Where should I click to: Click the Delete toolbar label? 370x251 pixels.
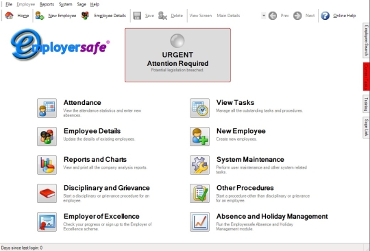177,16
